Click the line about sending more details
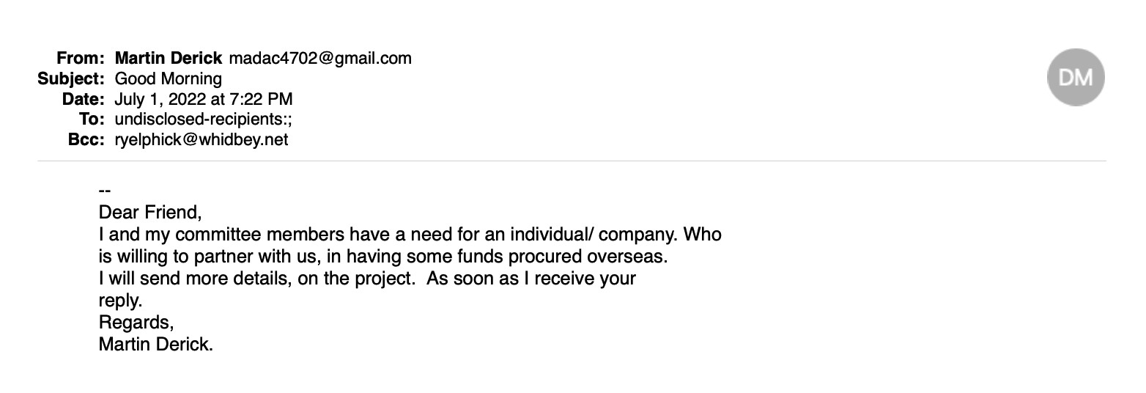The width and height of the screenshot is (1146, 393). click(367, 279)
